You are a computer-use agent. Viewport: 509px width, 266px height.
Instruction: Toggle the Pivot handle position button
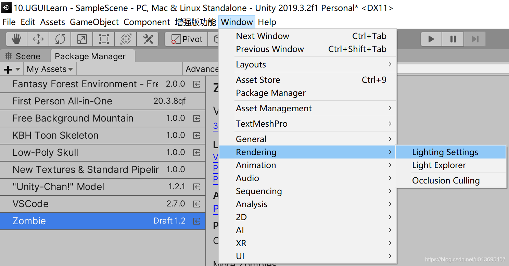pyautogui.click(x=186, y=39)
